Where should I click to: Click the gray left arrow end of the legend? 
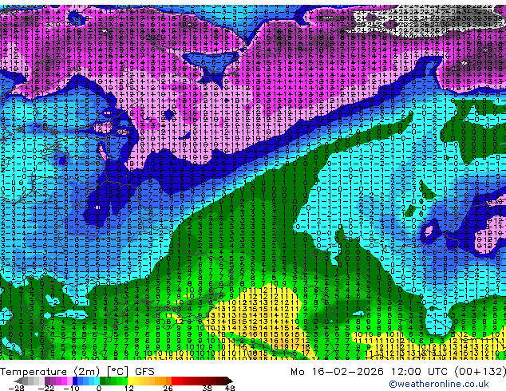click(18, 381)
